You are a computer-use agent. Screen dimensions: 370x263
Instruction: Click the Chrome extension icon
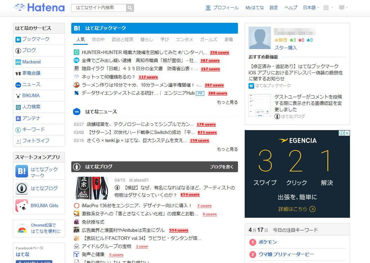(22, 228)
